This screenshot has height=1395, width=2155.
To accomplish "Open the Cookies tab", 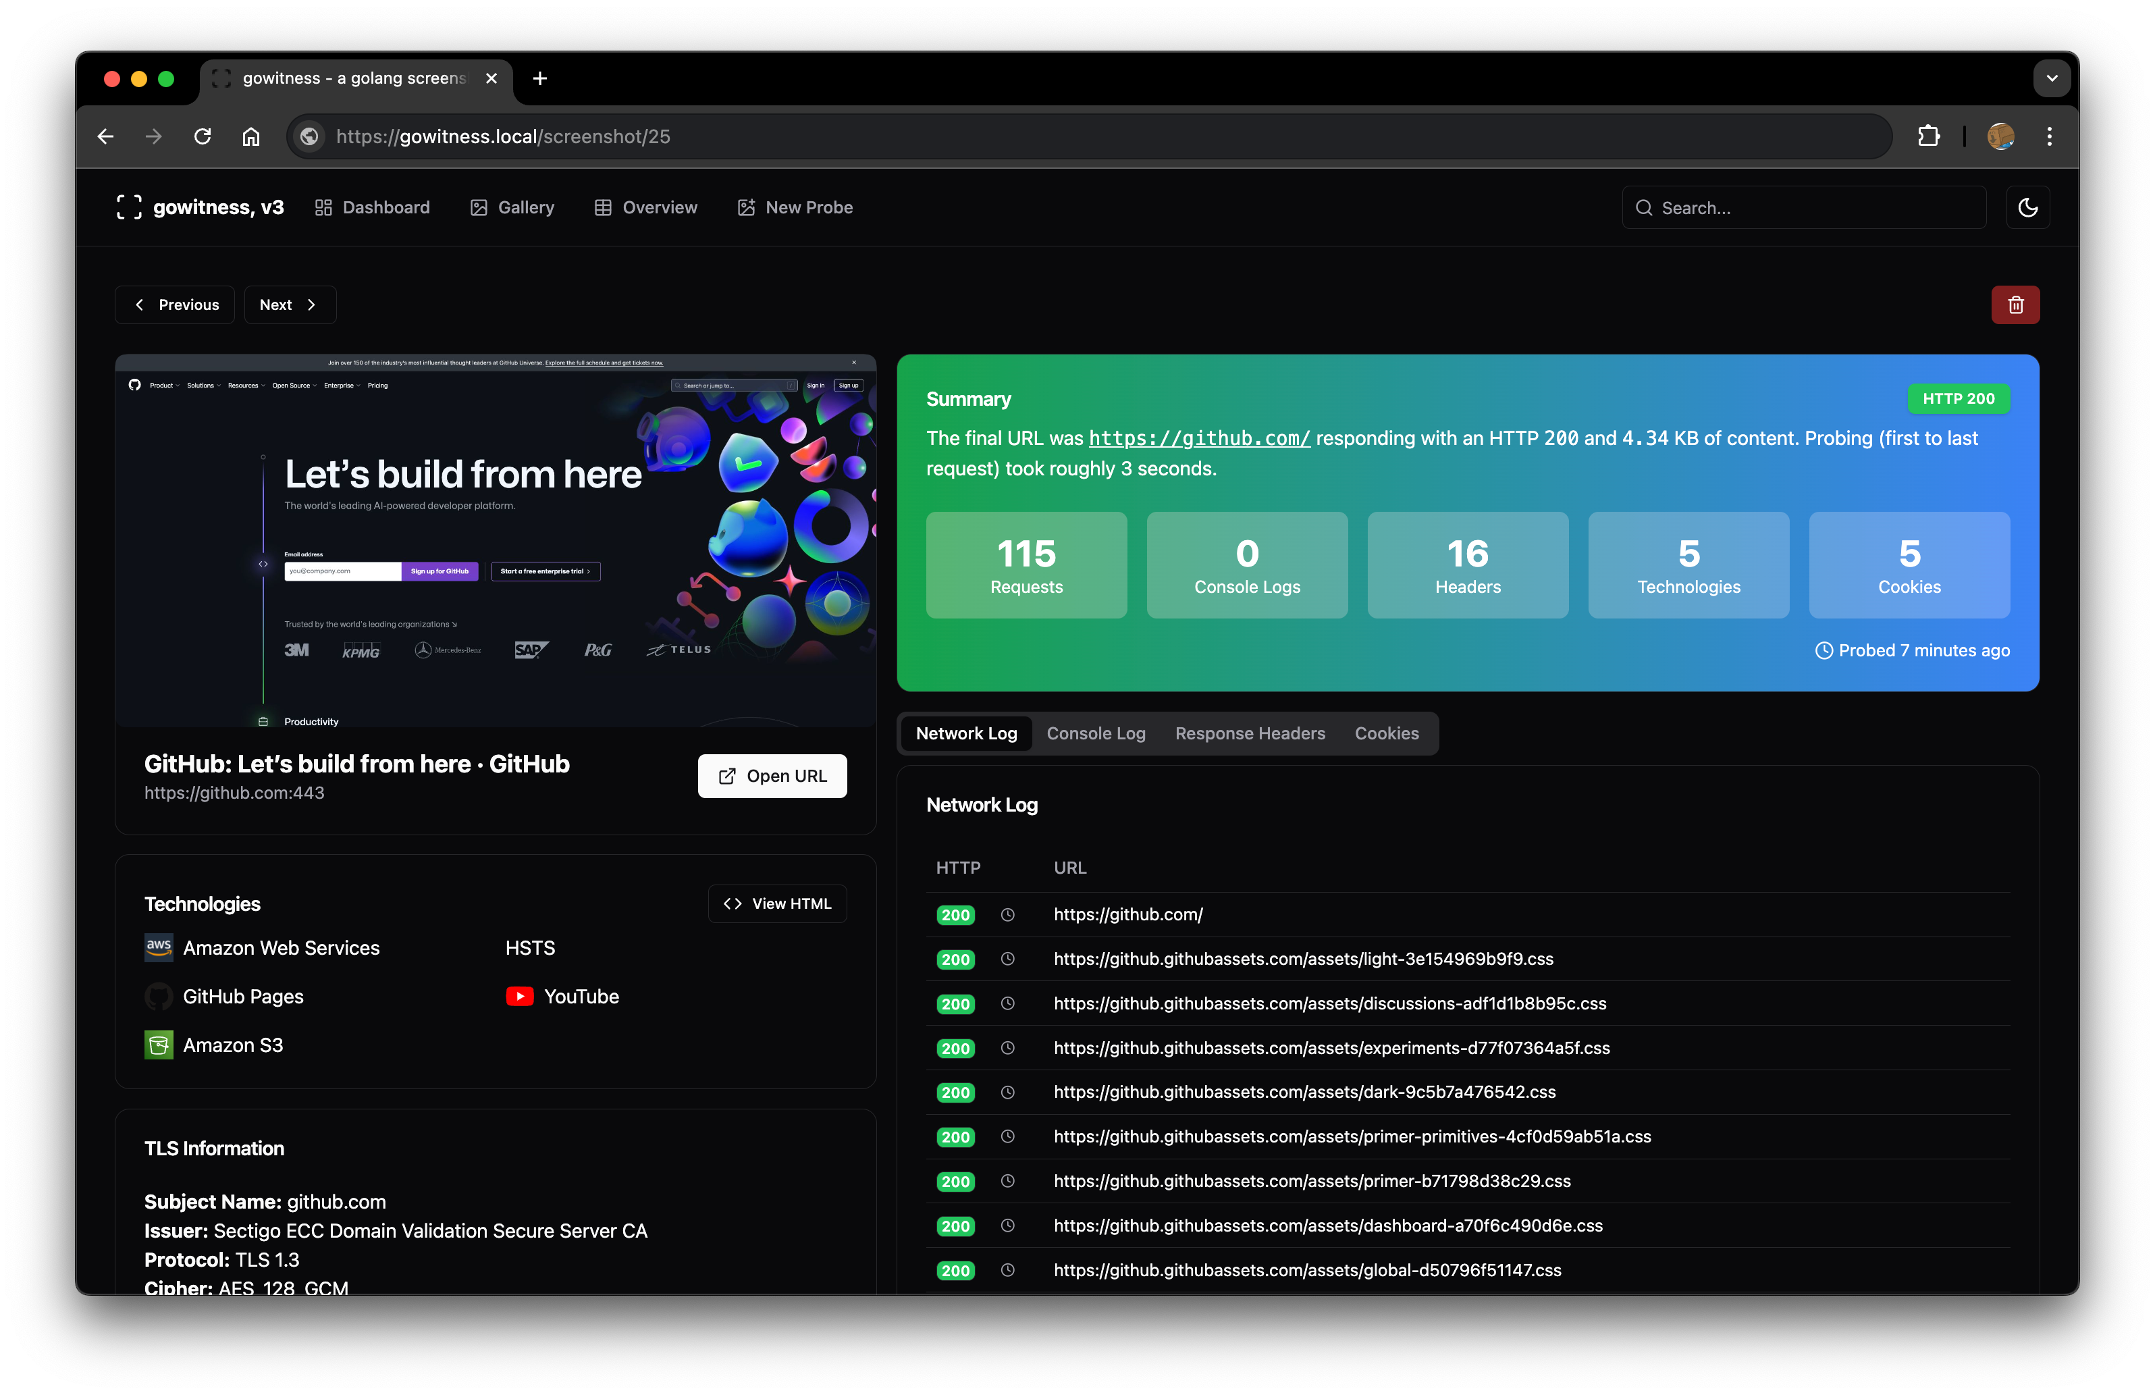I will 1386,734.
